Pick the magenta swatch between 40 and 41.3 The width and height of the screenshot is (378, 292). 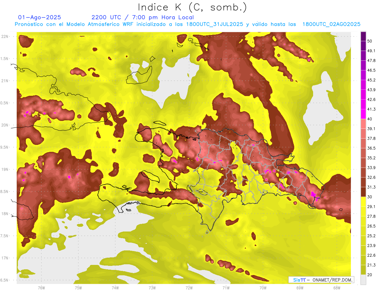click(x=363, y=114)
